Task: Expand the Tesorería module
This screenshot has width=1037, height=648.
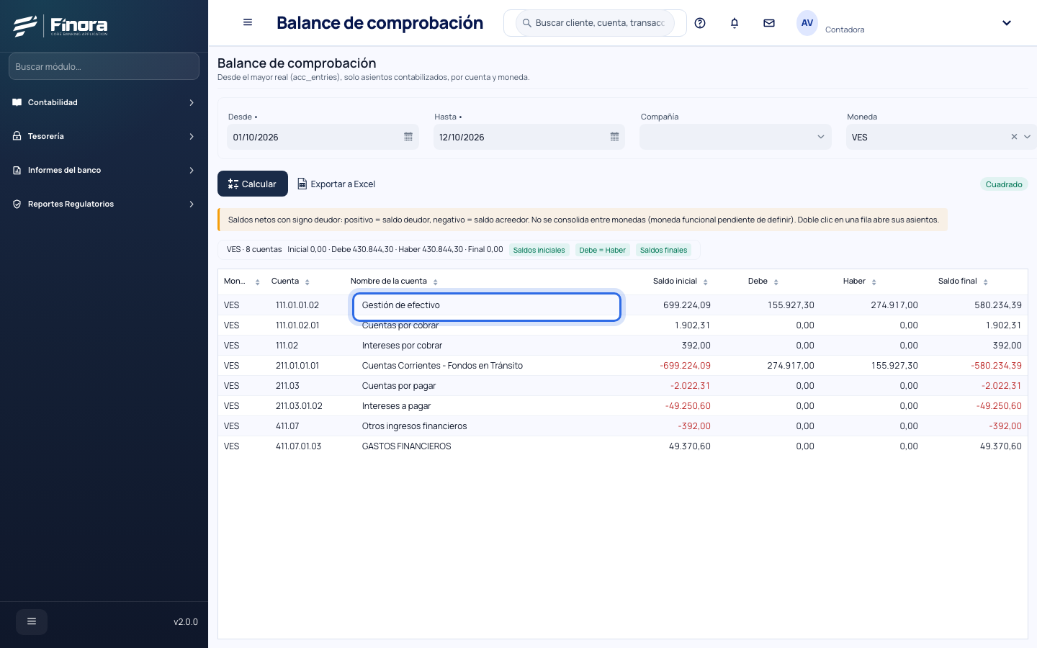Action: [192, 136]
